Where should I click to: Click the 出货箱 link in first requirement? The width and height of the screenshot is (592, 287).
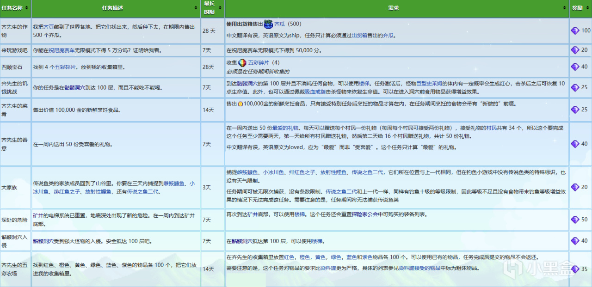(x=359, y=35)
